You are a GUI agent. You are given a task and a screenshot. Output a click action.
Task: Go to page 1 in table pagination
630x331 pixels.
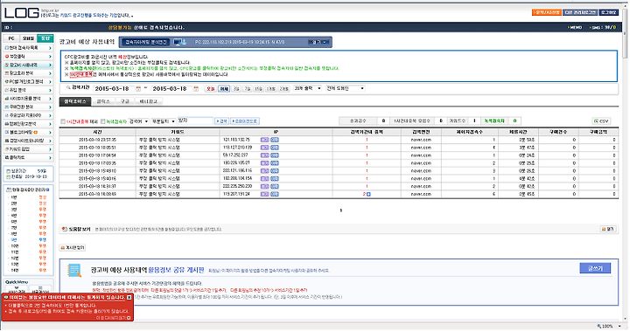[x=340, y=210]
